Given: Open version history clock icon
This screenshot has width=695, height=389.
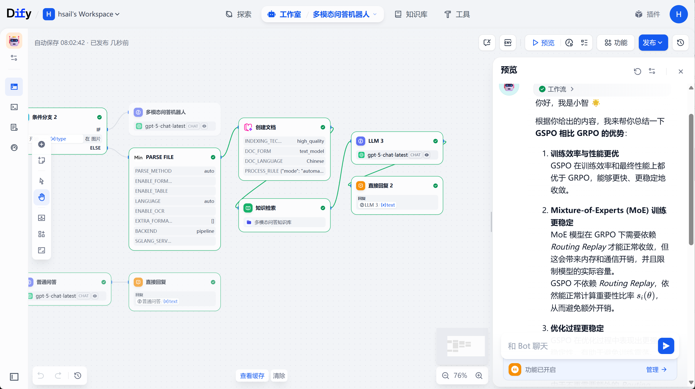Looking at the screenshot, I should [x=680, y=42].
